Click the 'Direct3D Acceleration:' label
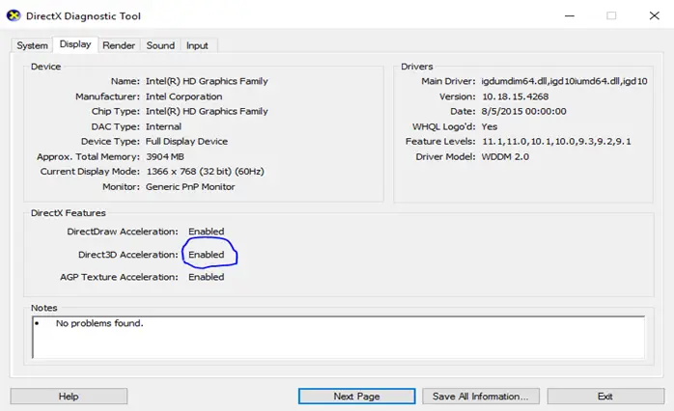 pos(128,255)
